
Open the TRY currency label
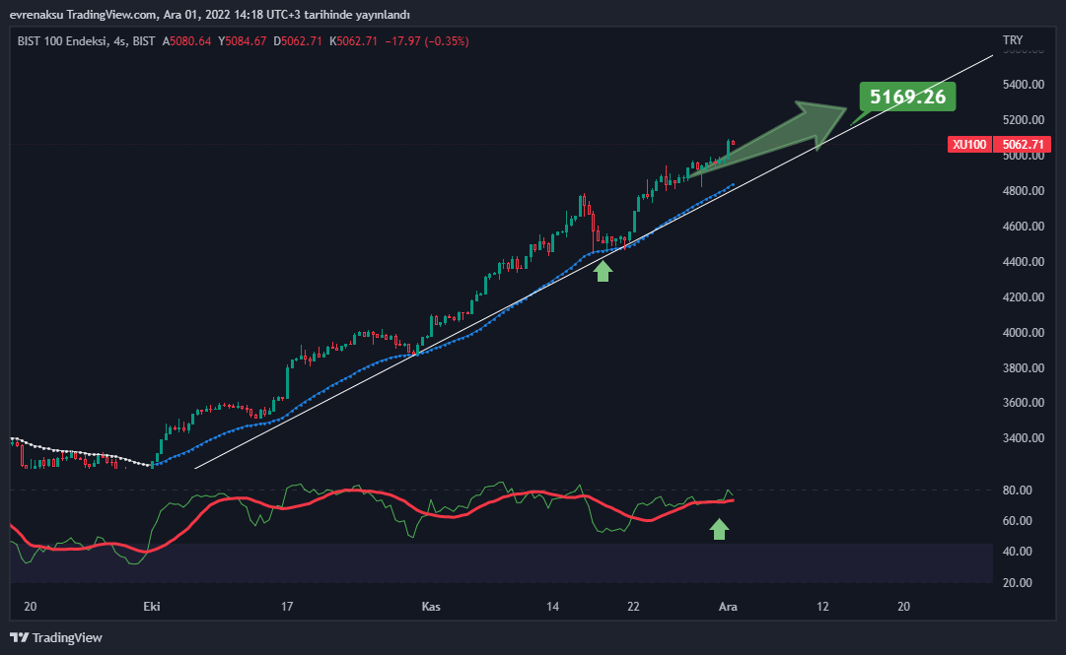pos(1013,40)
